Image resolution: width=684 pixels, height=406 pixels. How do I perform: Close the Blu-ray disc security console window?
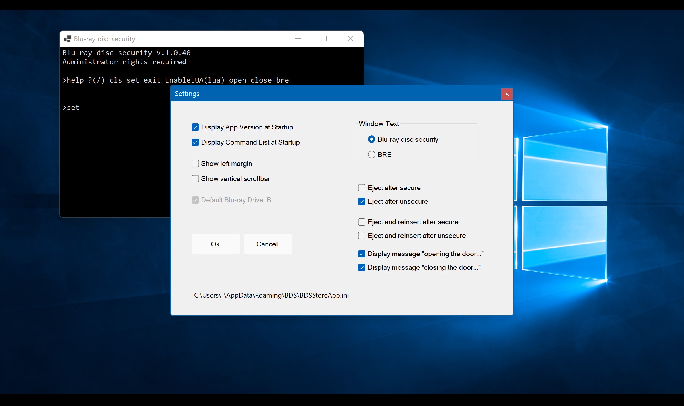(350, 38)
